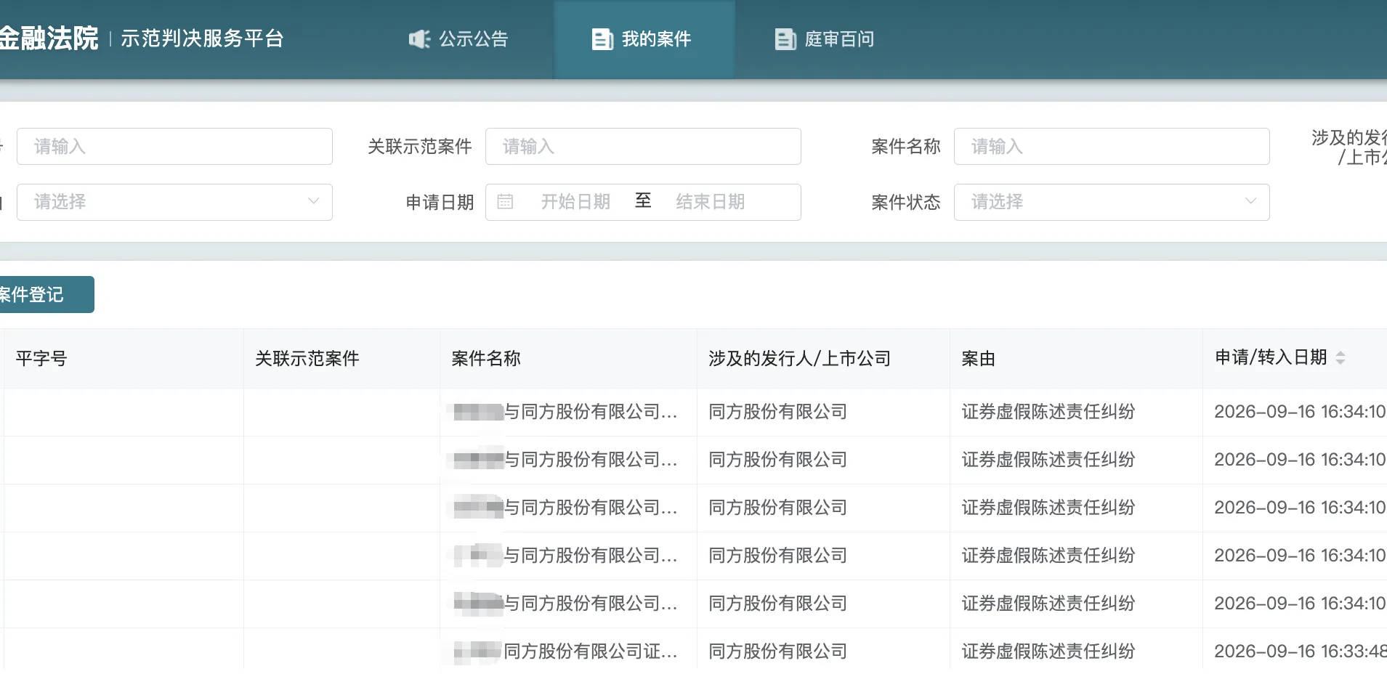Click the document icon beside 庭审百问
The height and width of the screenshot is (682, 1387).
pos(785,39)
